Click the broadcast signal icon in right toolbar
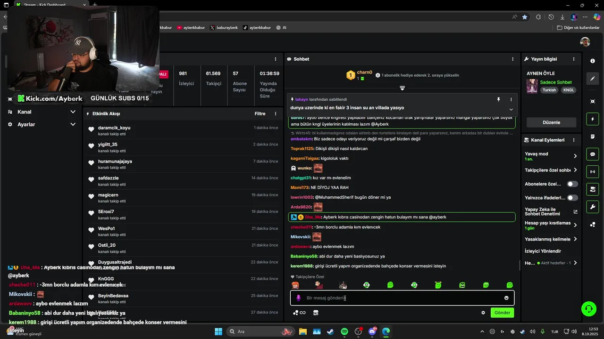 coord(593,171)
